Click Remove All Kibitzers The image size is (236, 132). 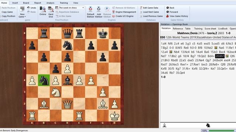coord(124,8)
